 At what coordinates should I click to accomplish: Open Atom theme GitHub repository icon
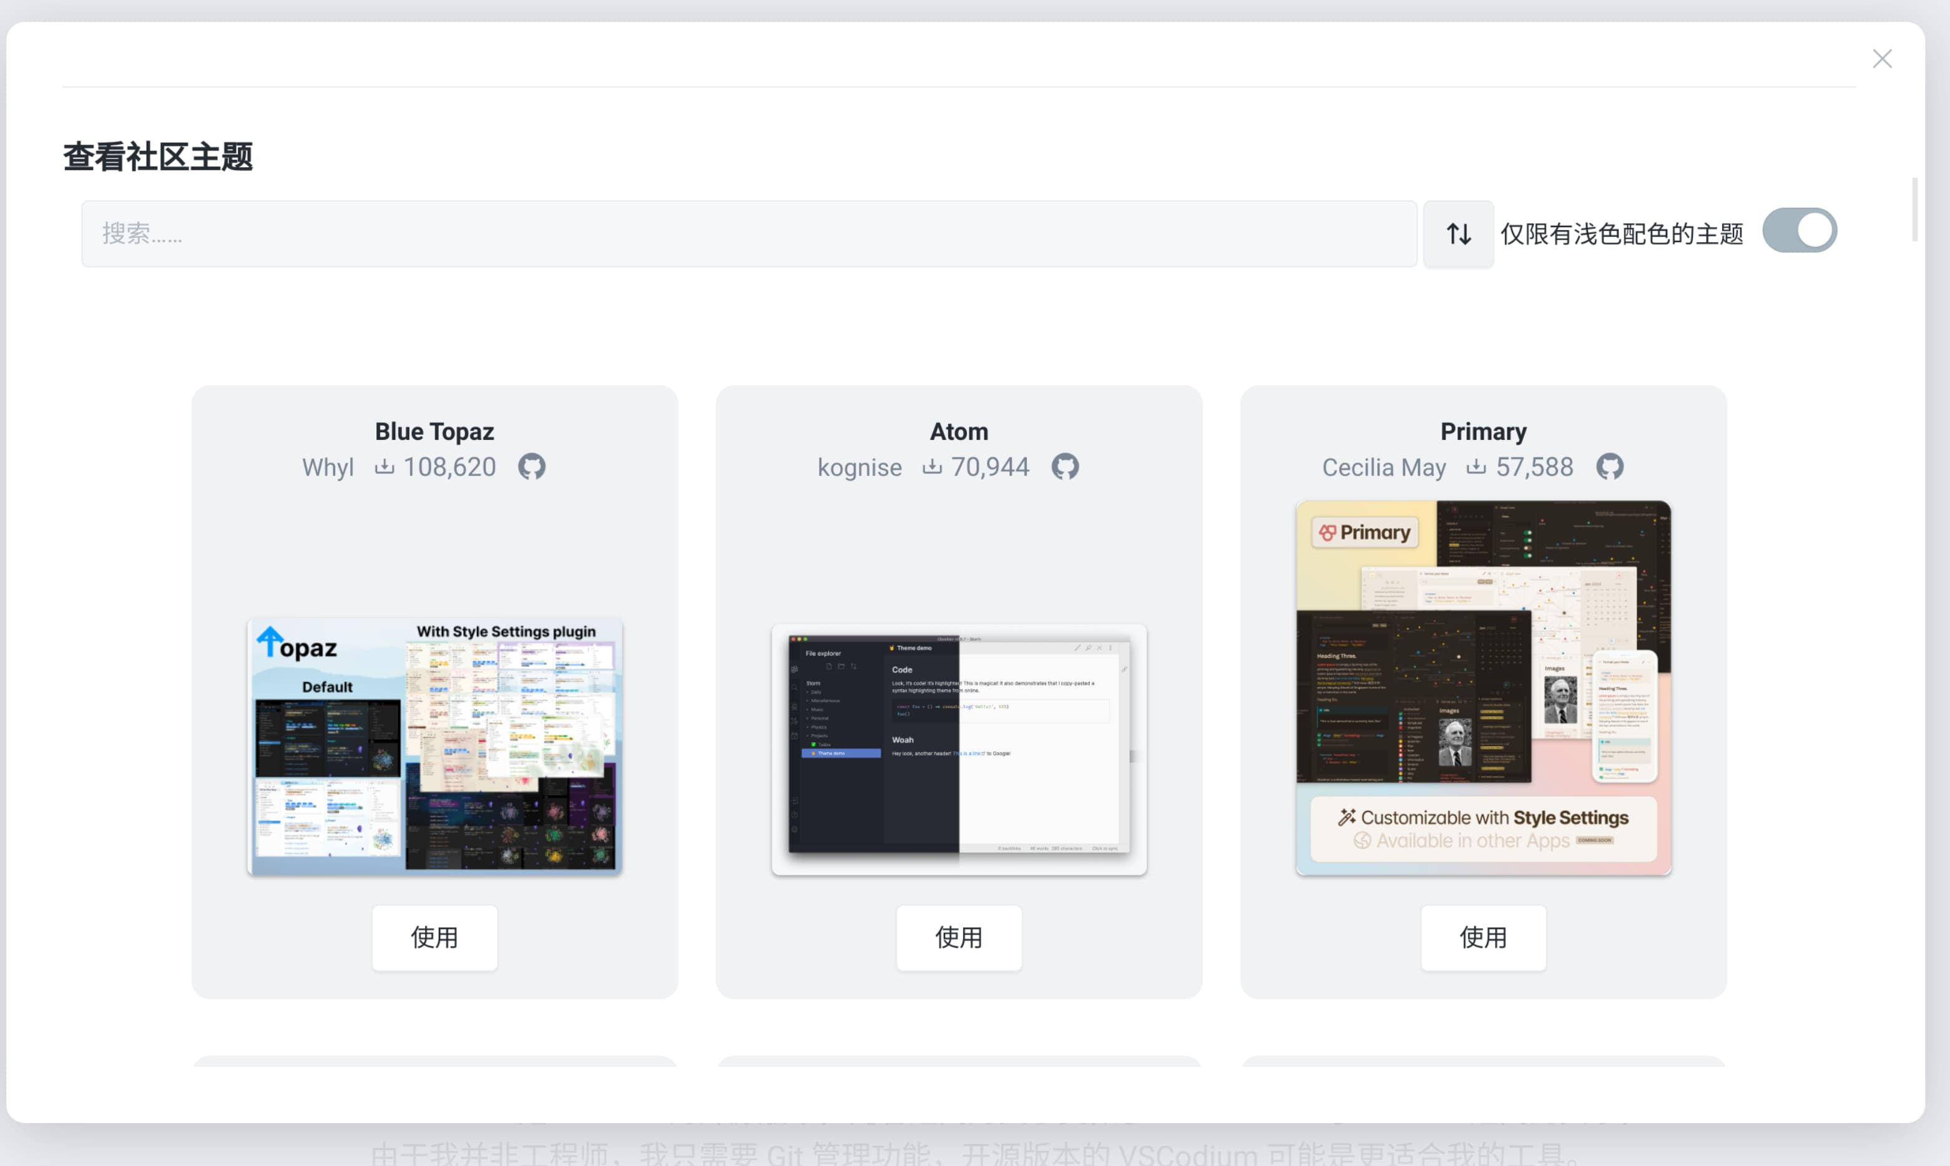click(1065, 467)
